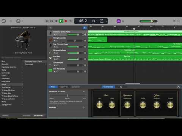Toggle the cycle loop button
The height and width of the screenshot is (136, 182).
coord(71,21)
